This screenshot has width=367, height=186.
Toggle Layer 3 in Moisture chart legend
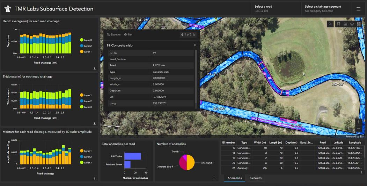86,163
